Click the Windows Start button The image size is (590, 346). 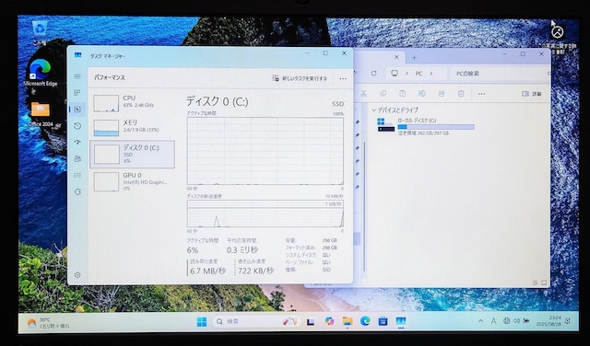(202, 321)
